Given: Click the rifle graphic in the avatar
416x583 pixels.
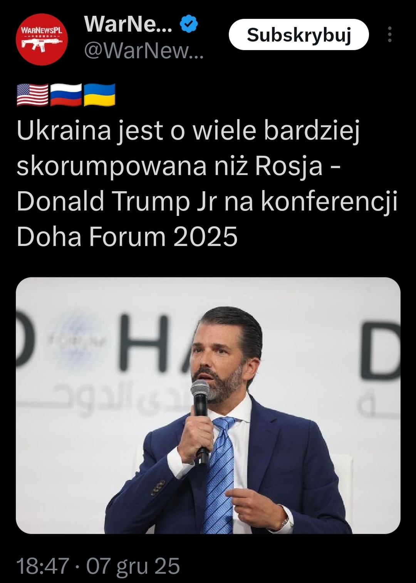Looking at the screenshot, I should tap(42, 43).
